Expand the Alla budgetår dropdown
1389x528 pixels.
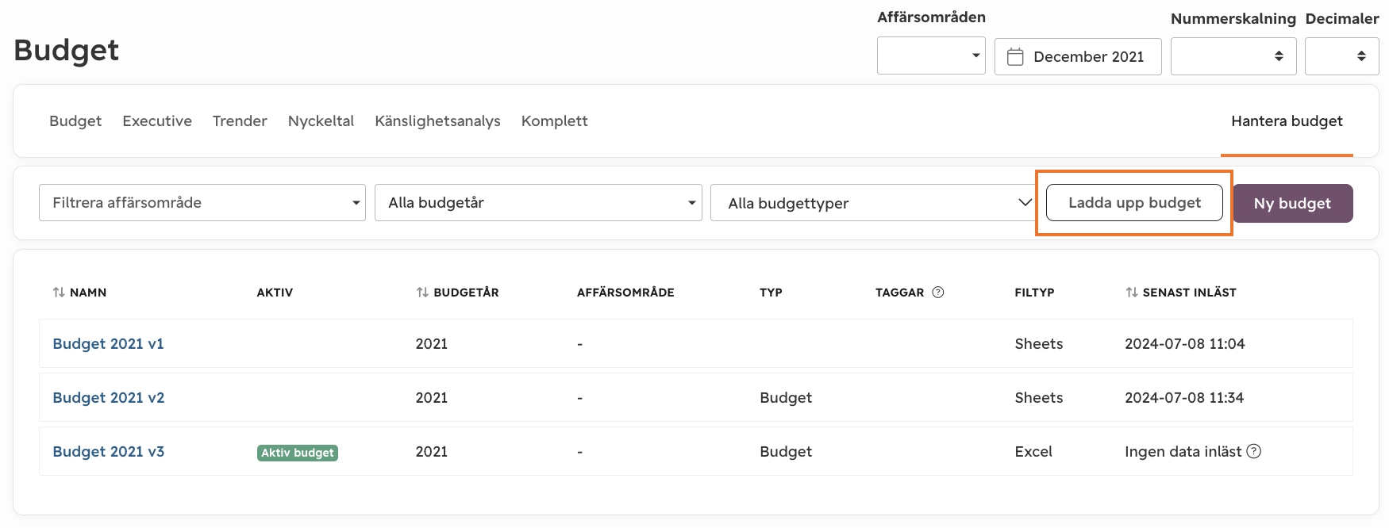pos(538,203)
